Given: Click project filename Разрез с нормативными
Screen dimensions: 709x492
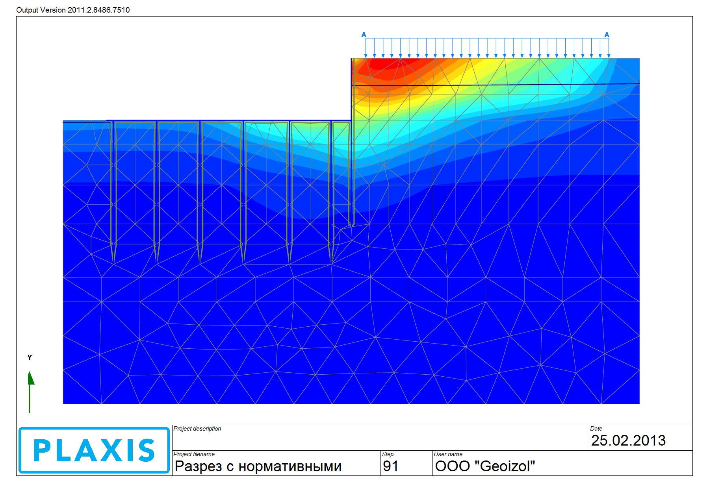Looking at the screenshot, I should (x=258, y=466).
